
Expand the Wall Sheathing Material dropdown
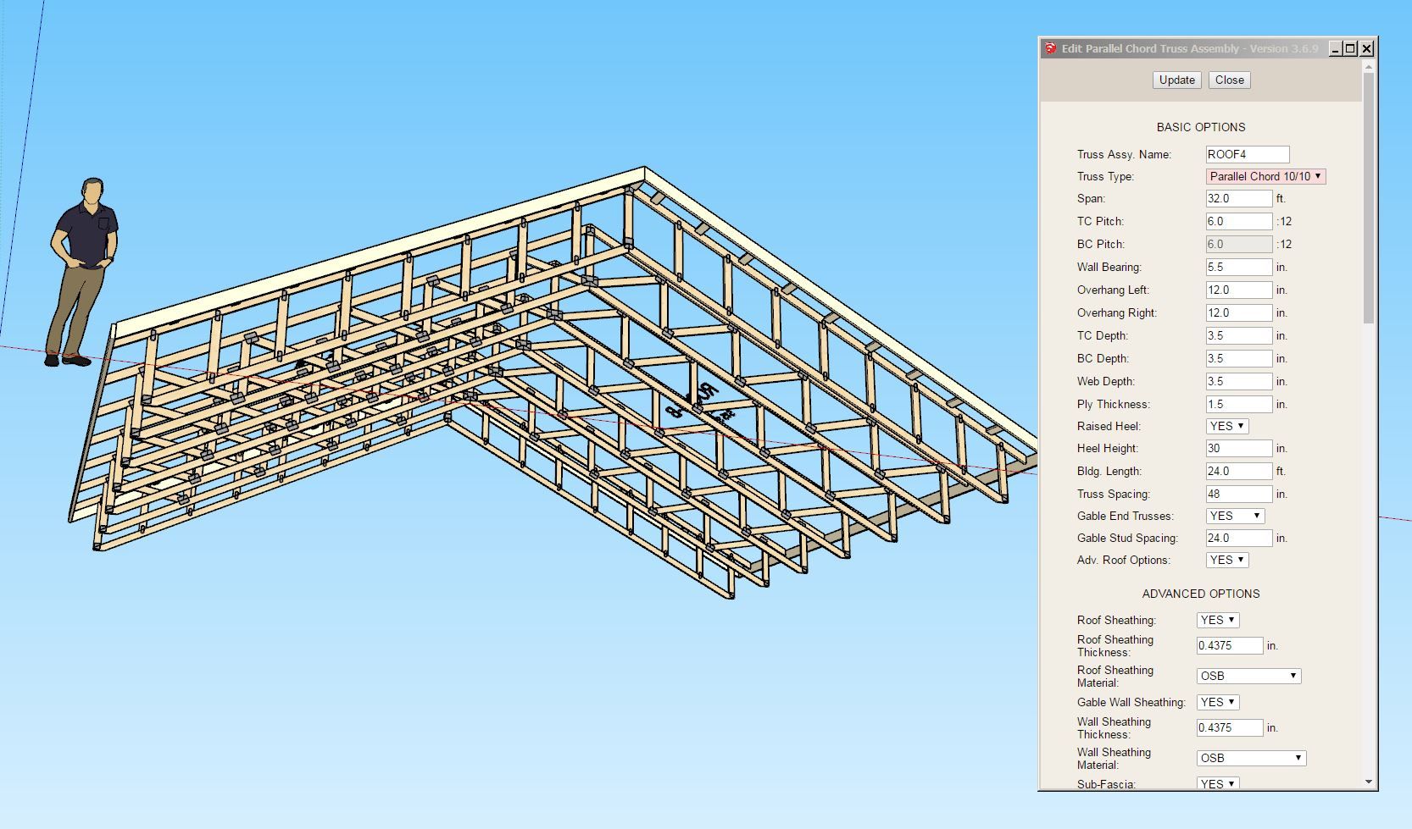(x=1251, y=758)
